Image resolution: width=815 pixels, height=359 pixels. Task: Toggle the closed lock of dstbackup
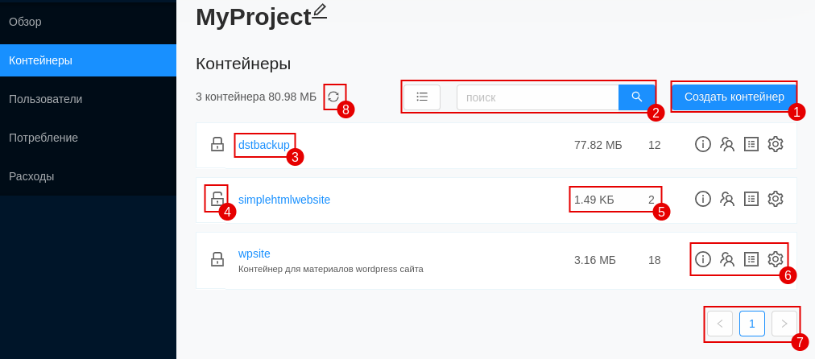click(217, 144)
